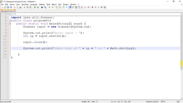Open the Edit menu
Image resolution: width=183 pixels, height=103 pixels.
7,5
